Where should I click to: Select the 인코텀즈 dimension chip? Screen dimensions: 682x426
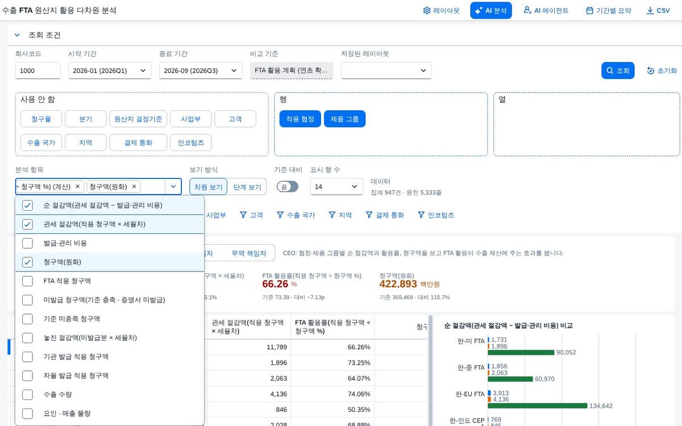[191, 143]
